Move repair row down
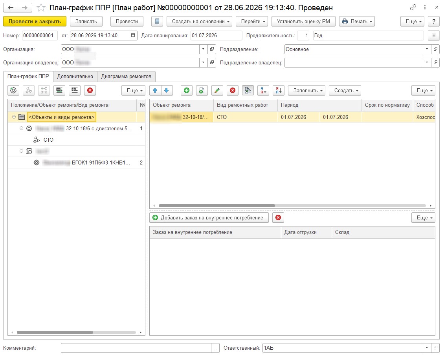Viewport: 444px width, 356px height. click(x=167, y=91)
